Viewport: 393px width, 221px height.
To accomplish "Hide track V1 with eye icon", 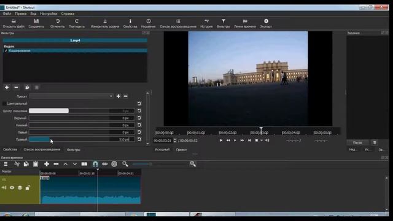I will pyautogui.click(x=12, y=188).
